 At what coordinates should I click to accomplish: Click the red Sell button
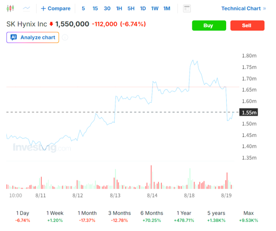(247, 25)
